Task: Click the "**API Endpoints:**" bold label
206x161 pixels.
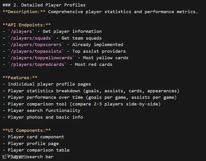Action: [27, 25]
